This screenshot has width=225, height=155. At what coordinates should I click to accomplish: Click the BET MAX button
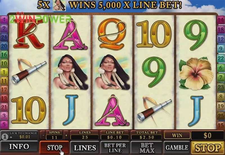[147, 148]
